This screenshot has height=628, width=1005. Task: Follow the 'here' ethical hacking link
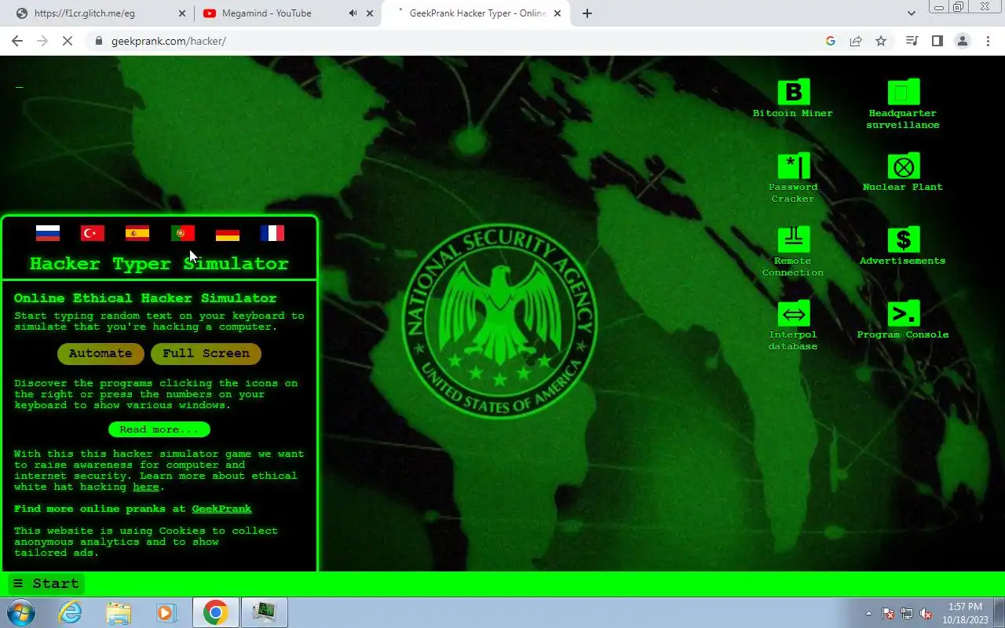click(146, 487)
